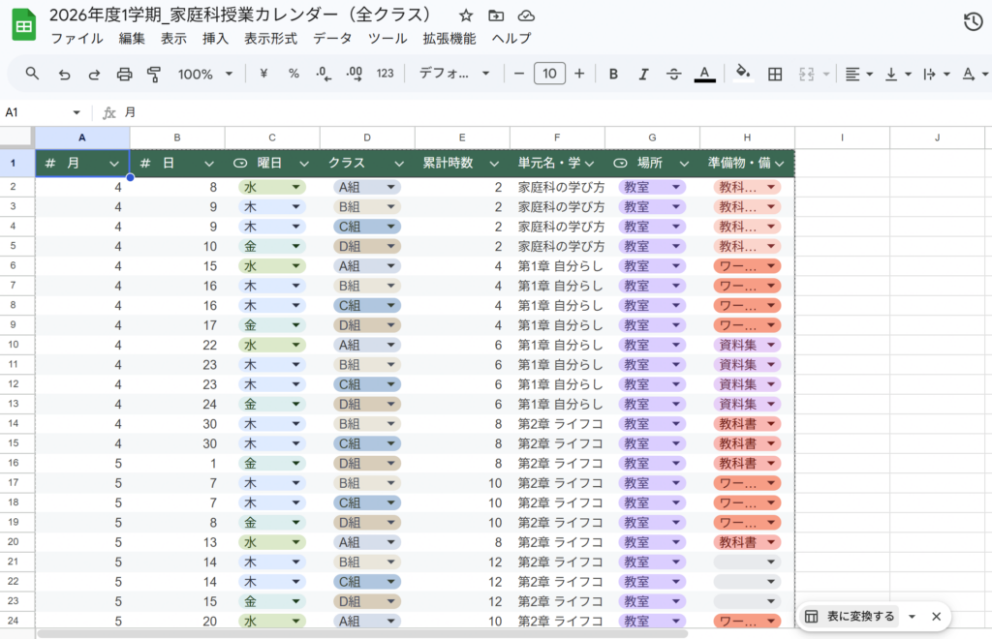Click the undo arrow icon

click(x=64, y=74)
